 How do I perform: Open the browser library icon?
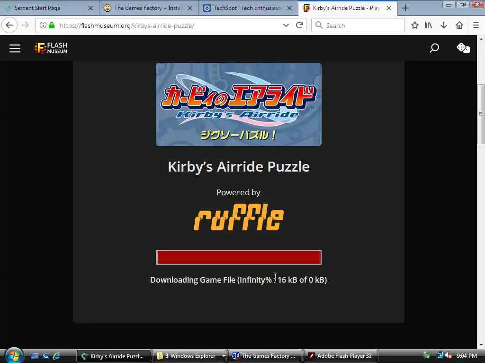tap(428, 26)
